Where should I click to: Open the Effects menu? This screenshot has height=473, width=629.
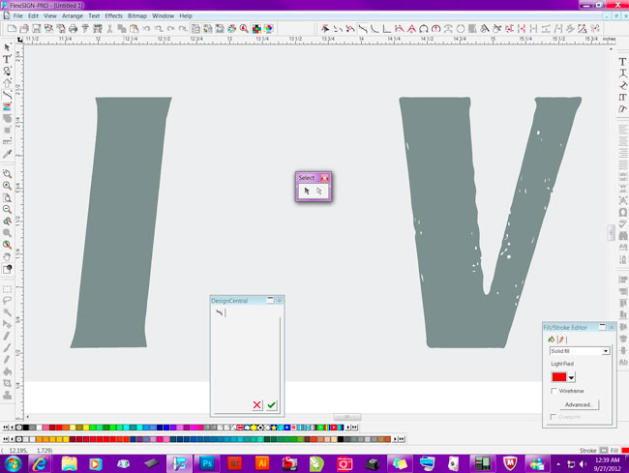point(113,16)
